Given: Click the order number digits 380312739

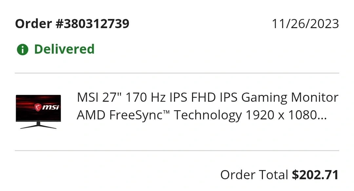Looking at the screenshot, I should tap(97, 24).
